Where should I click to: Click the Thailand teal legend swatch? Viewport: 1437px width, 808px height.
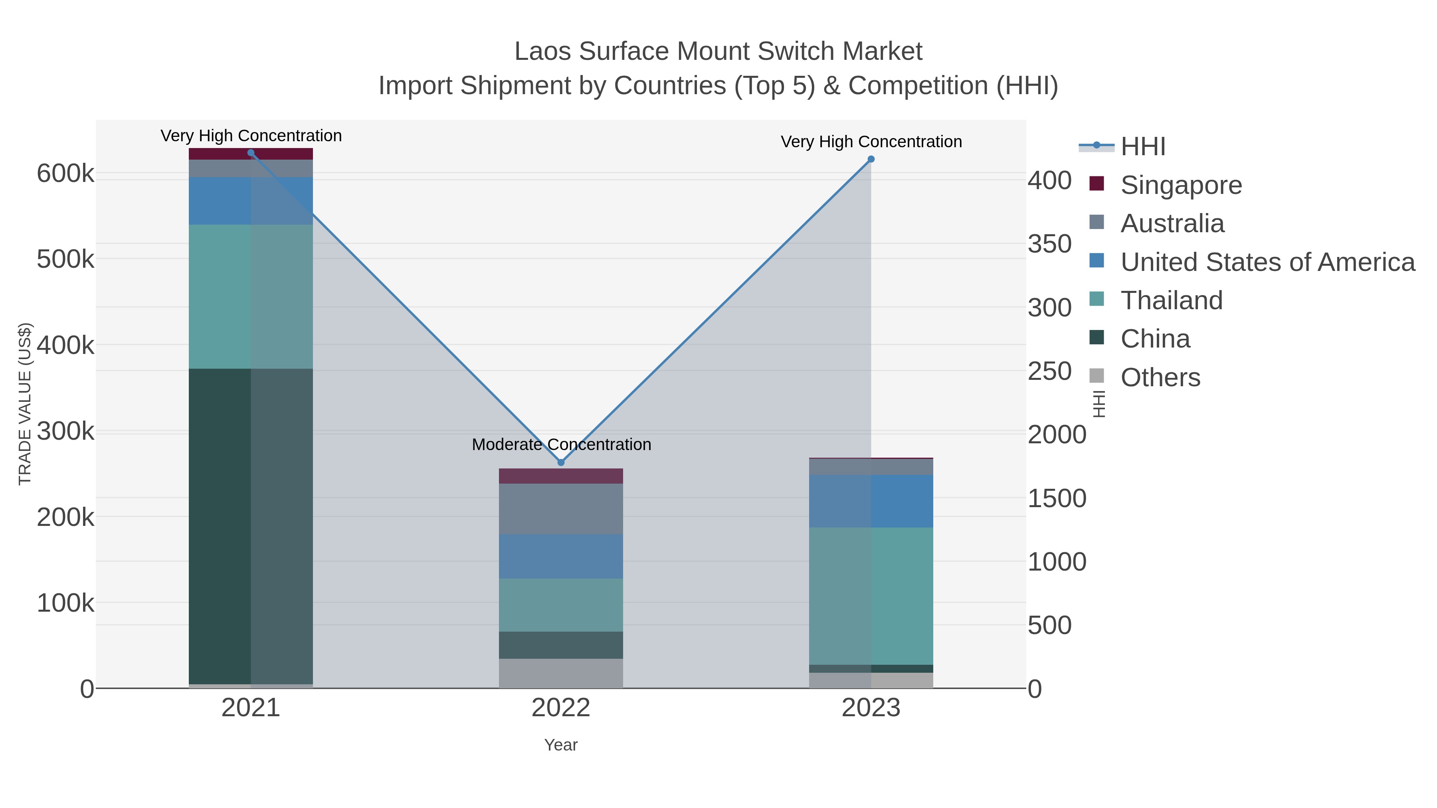click(1097, 299)
